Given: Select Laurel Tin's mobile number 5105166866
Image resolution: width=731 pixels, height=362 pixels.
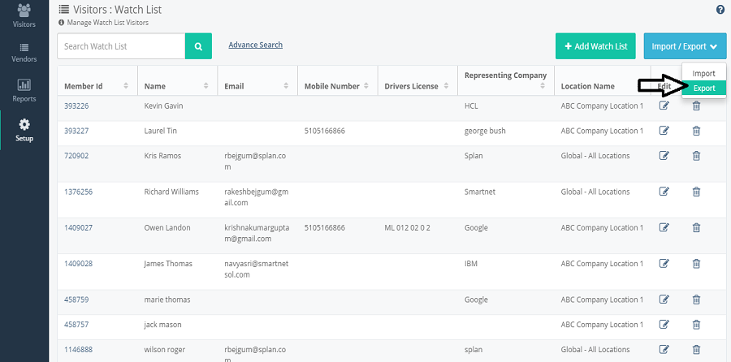Looking at the screenshot, I should (325, 131).
